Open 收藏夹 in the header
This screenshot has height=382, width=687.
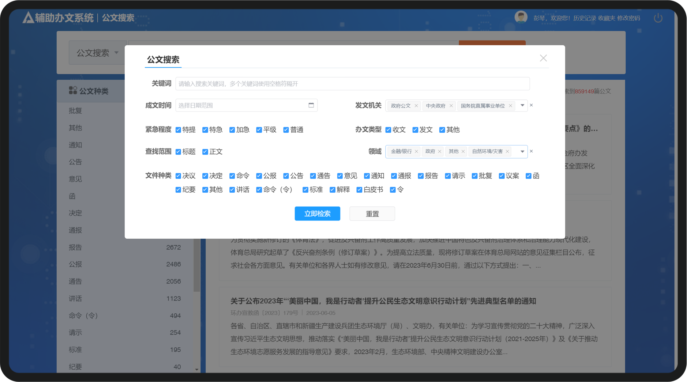coord(607,18)
